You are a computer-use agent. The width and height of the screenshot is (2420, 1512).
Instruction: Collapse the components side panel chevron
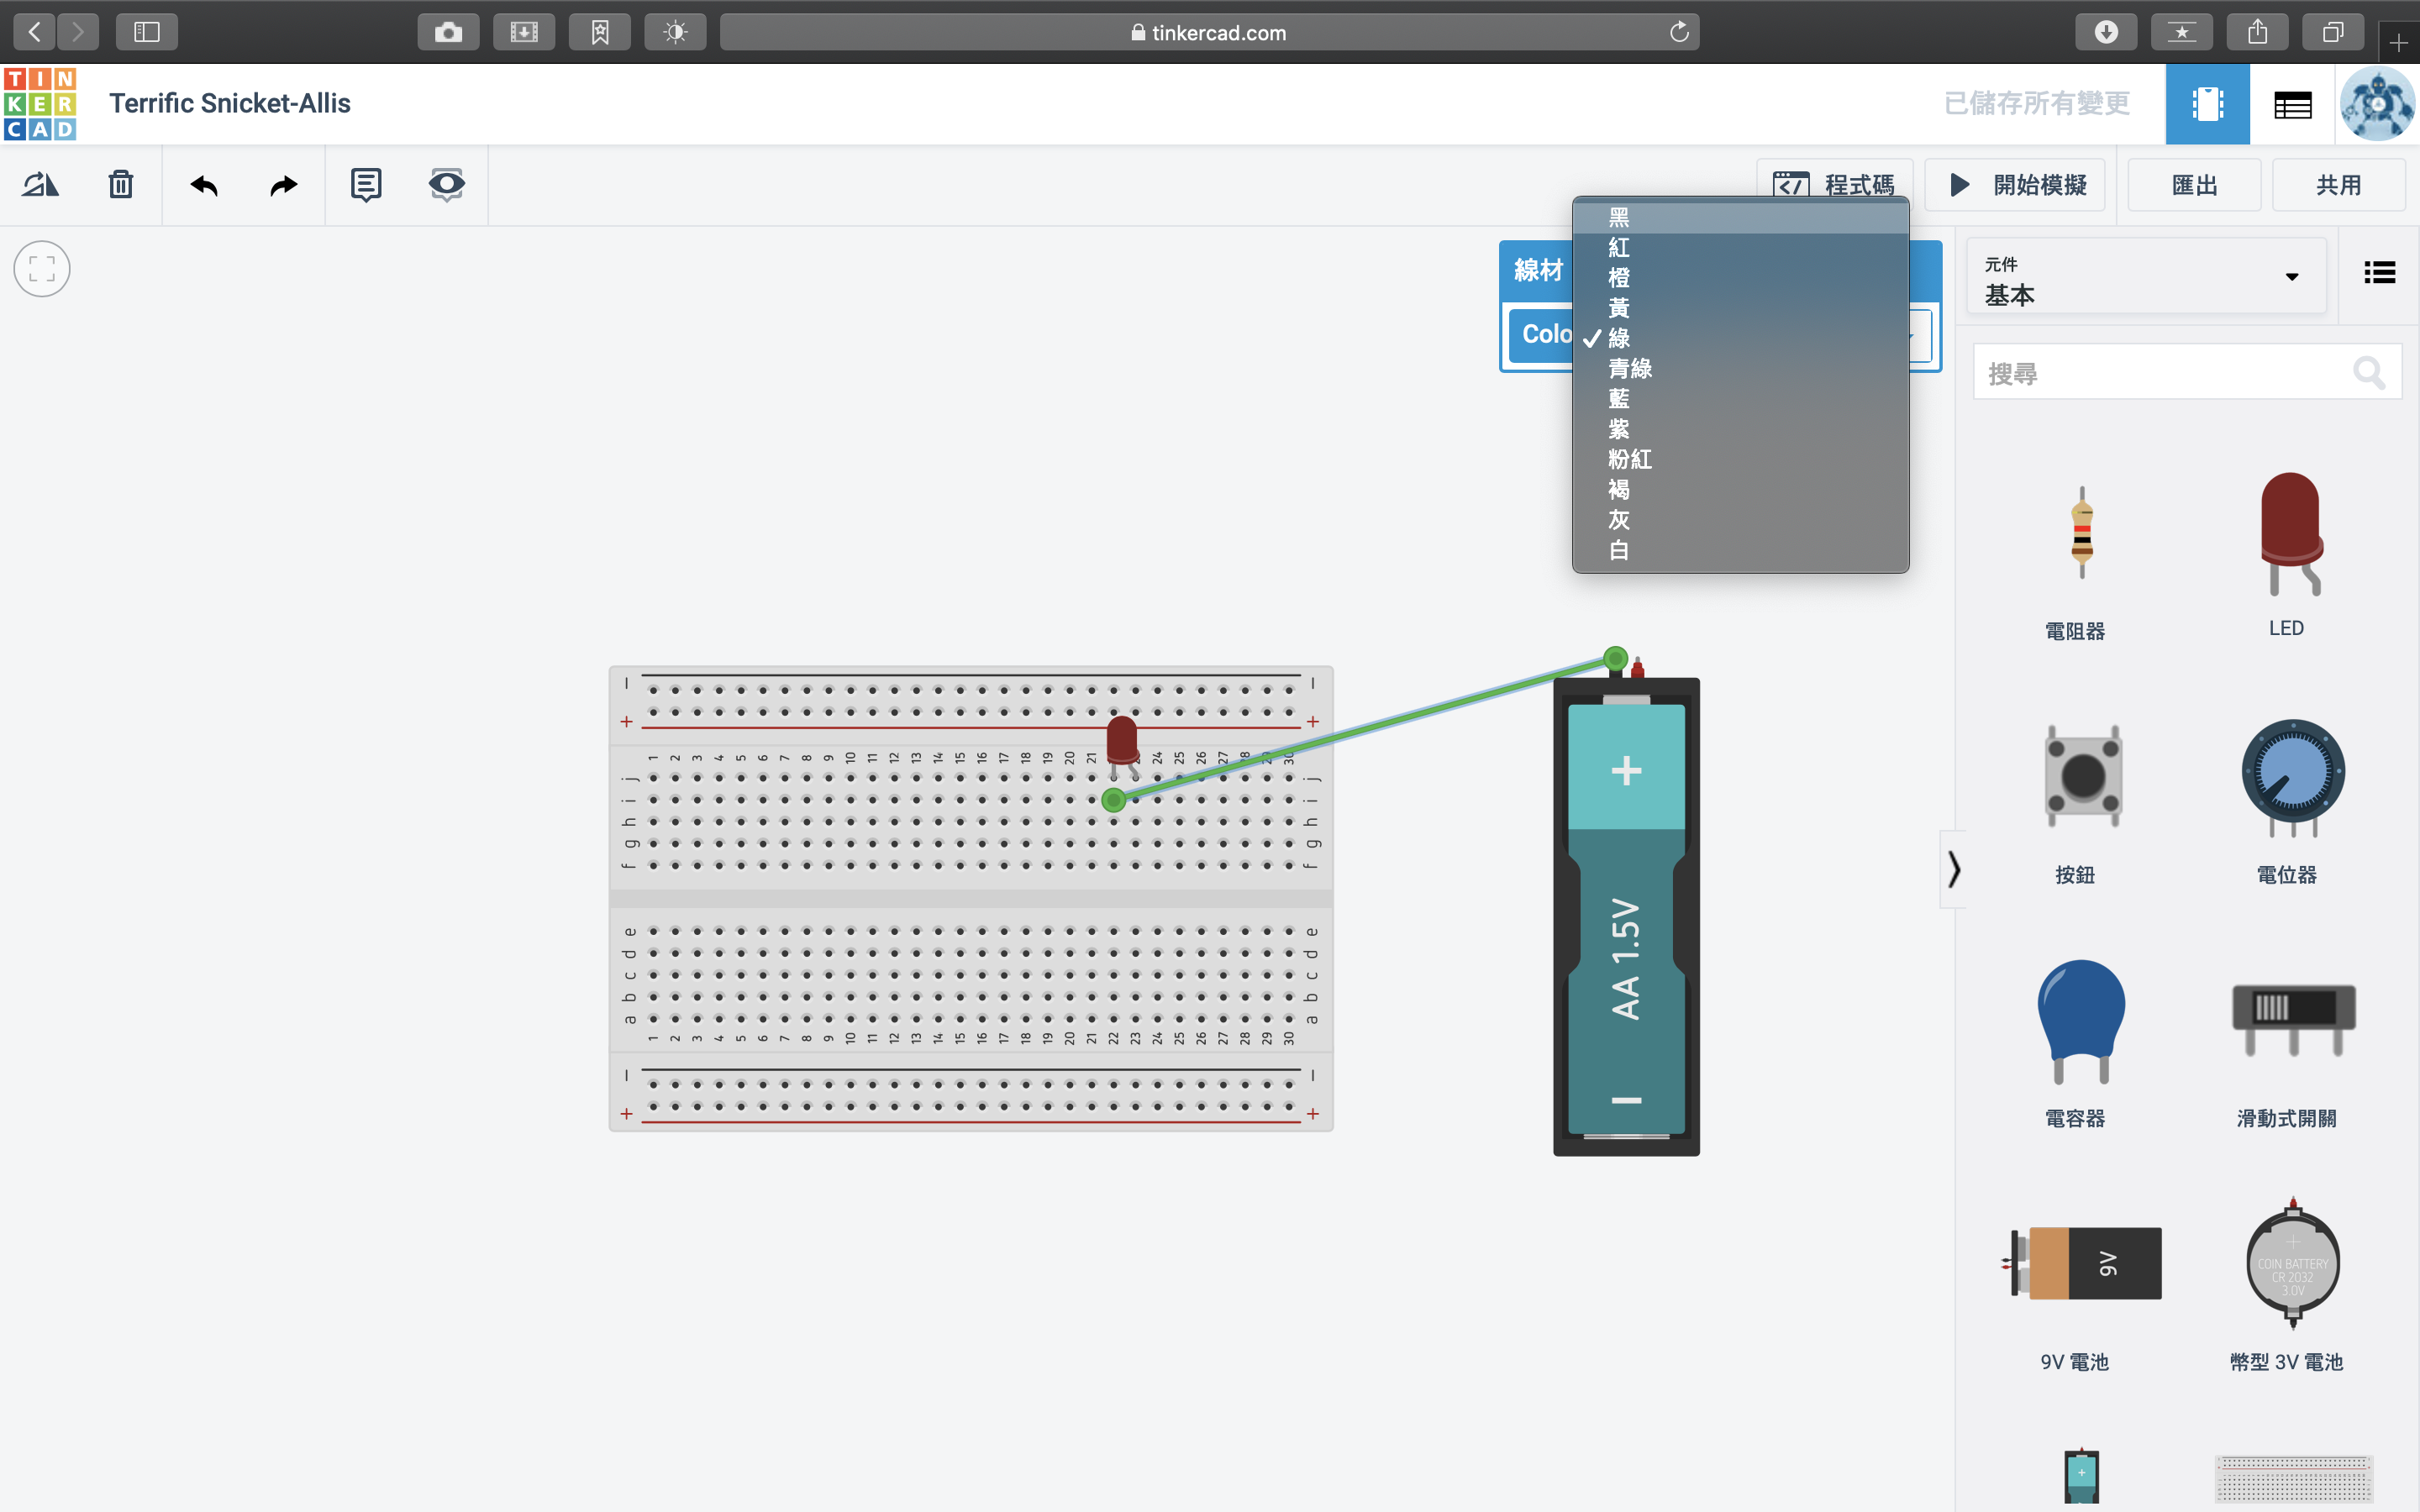point(1953,869)
